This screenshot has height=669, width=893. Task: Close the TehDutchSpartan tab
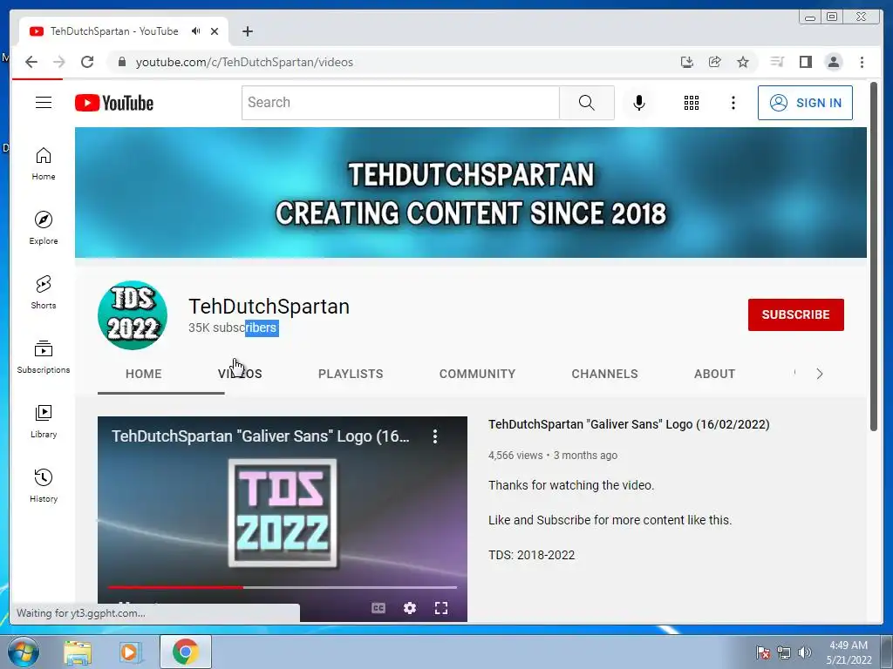(x=215, y=31)
